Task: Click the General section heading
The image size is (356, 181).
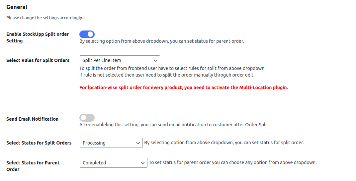Action: coord(17,7)
